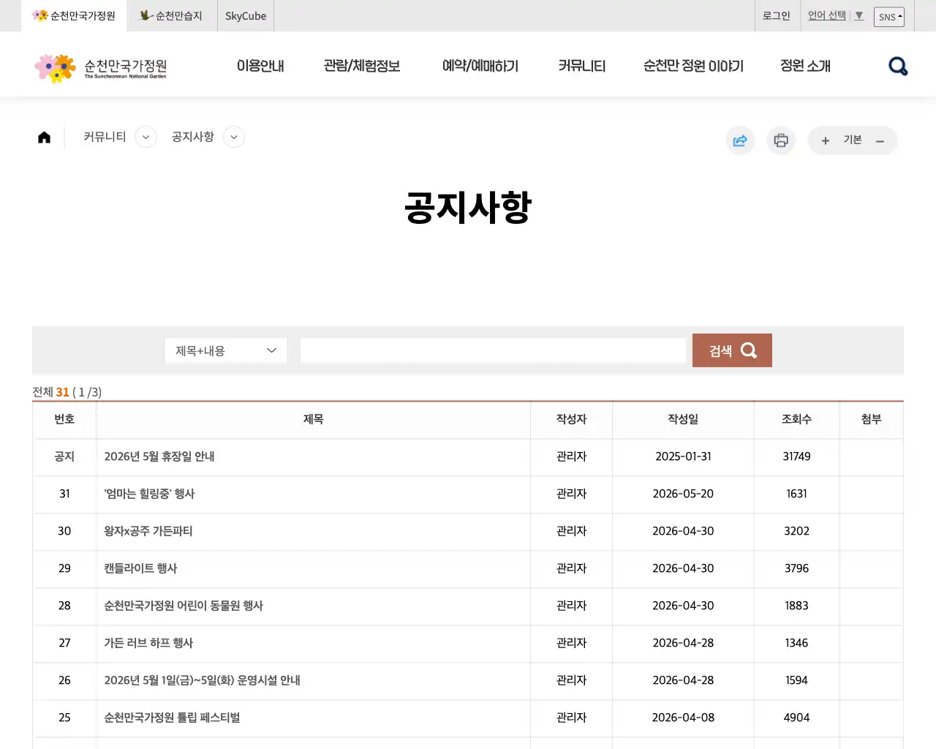Switch to the 순천만국가정원 top tab
Viewport: 936px width, 749px height.
pos(74,15)
